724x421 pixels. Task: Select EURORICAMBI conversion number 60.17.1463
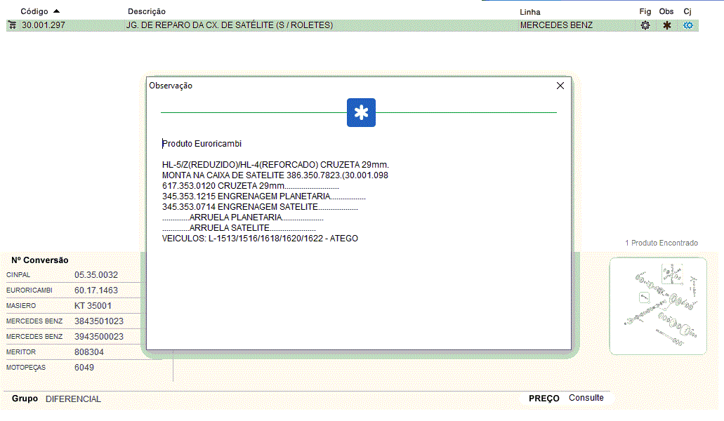[x=96, y=290]
